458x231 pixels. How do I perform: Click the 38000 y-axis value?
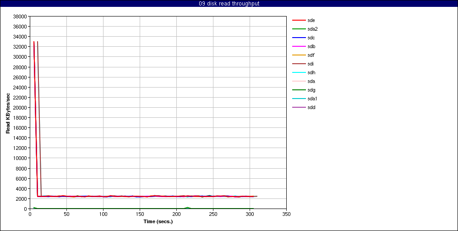pyautogui.click(x=20, y=16)
